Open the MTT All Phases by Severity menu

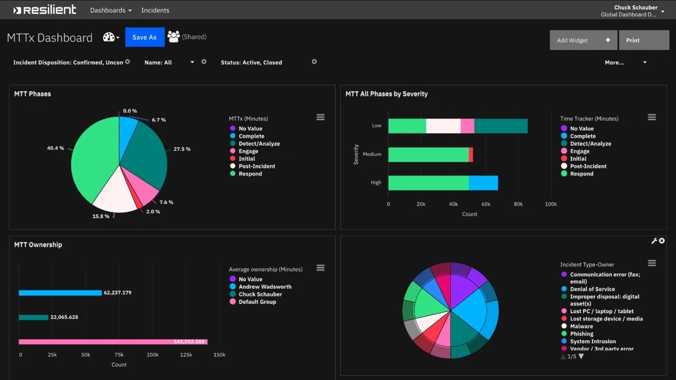652,117
